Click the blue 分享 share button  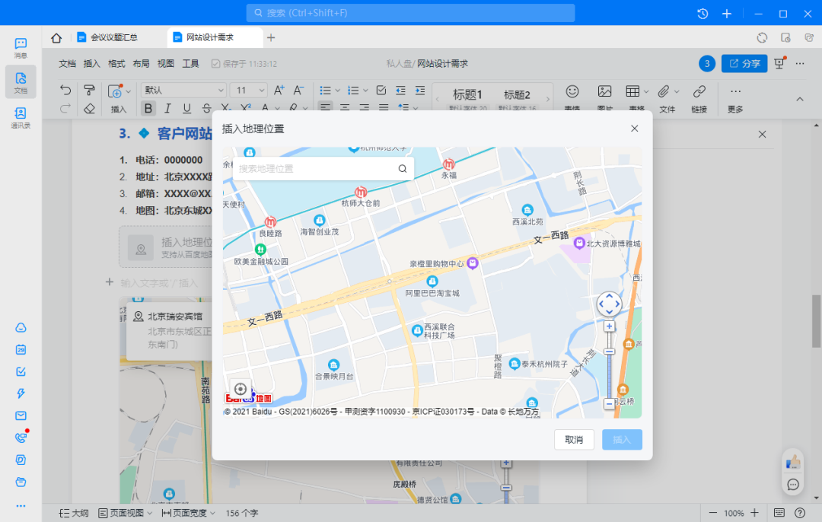tap(744, 64)
